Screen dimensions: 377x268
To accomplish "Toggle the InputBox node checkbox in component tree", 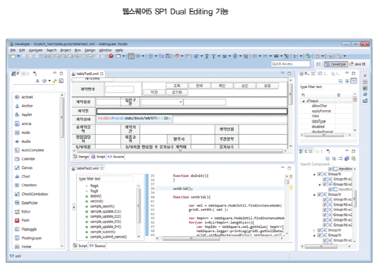I will point(330,169).
